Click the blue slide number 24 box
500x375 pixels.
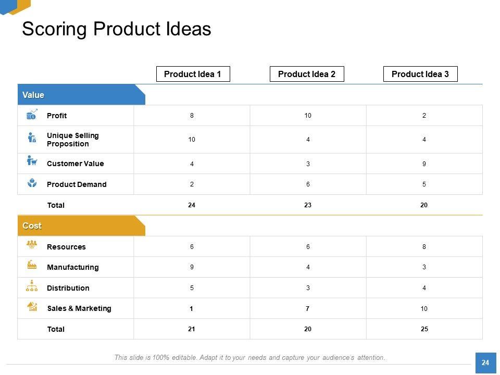pyautogui.click(x=485, y=362)
